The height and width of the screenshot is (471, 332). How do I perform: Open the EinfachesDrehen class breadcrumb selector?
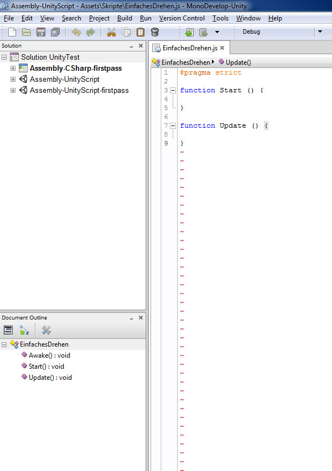(x=183, y=62)
